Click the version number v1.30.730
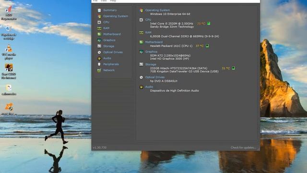Viewport: 307px width, 173px height. pyautogui.click(x=100, y=148)
